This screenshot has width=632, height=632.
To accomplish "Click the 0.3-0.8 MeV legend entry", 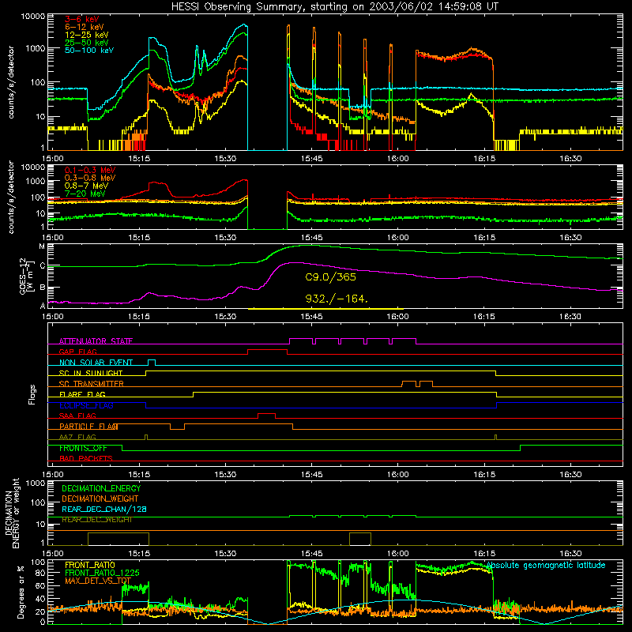I will coord(90,178).
